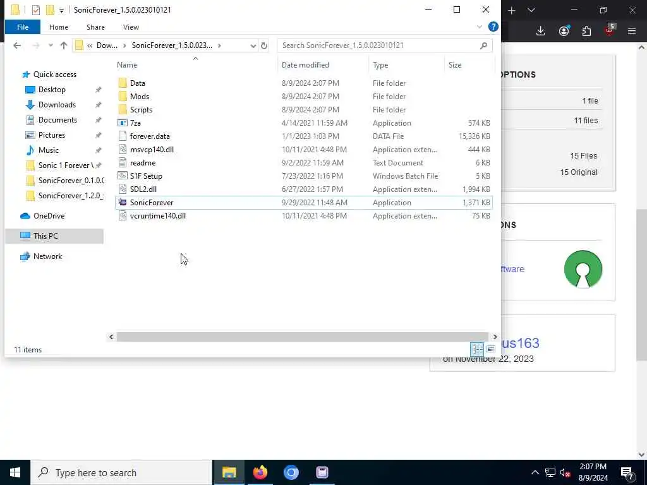This screenshot has height=485, width=647.
Task: Select Pictures in navigation pane
Action: pyautogui.click(x=52, y=135)
